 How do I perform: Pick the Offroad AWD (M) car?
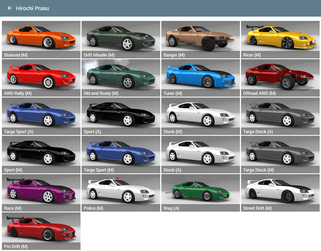280,78
